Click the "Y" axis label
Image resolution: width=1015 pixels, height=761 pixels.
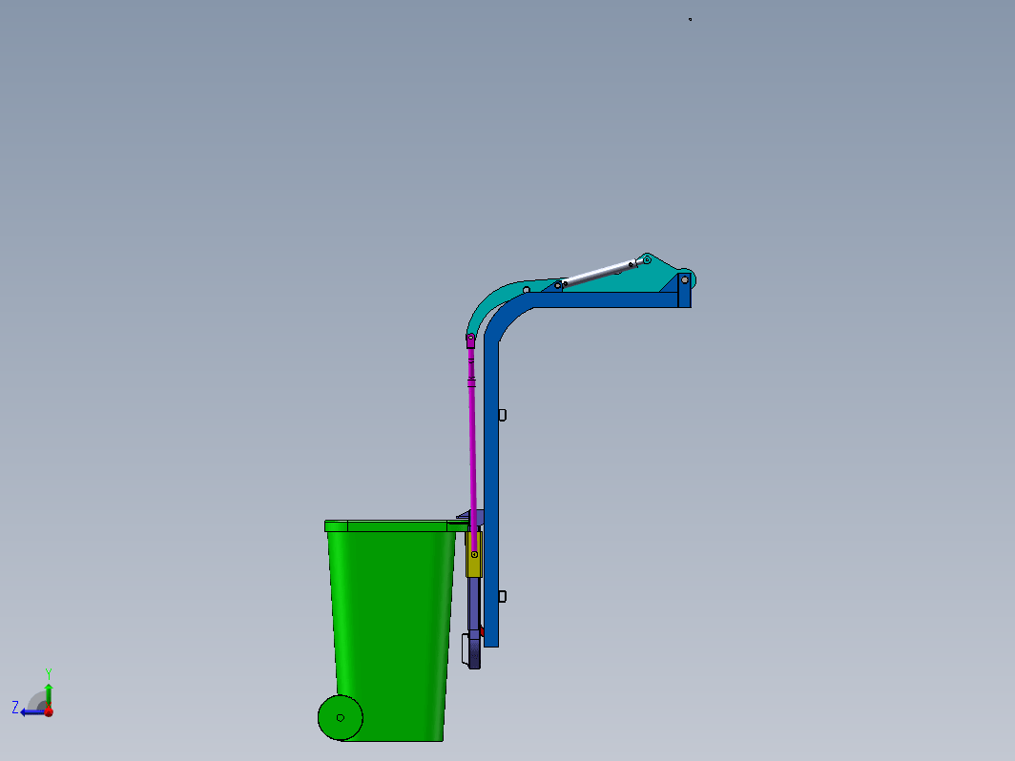pos(49,673)
